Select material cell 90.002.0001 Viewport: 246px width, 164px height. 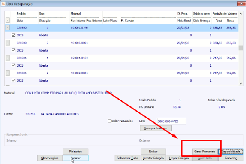[79, 73]
